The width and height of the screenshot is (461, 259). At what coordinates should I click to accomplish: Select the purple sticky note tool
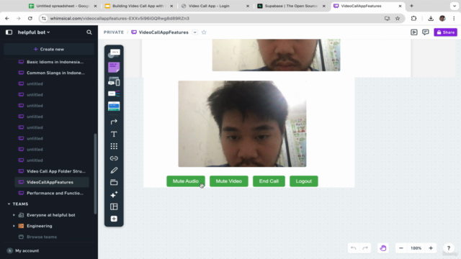click(114, 67)
